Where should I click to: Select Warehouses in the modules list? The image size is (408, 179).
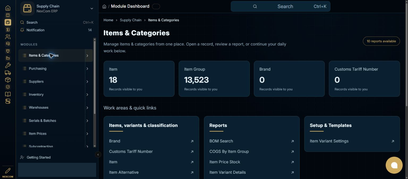point(52,108)
